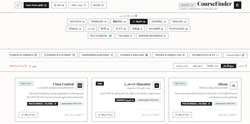The image size is (250, 124).
Task: Select the 100% free price filter
Action: [x=213, y=66]
